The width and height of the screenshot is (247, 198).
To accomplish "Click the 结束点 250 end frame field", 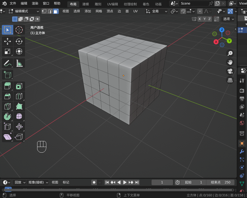I will coord(221,182).
